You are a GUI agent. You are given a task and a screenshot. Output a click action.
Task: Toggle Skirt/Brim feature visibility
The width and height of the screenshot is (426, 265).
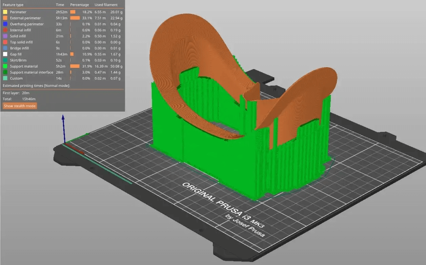tap(18, 60)
